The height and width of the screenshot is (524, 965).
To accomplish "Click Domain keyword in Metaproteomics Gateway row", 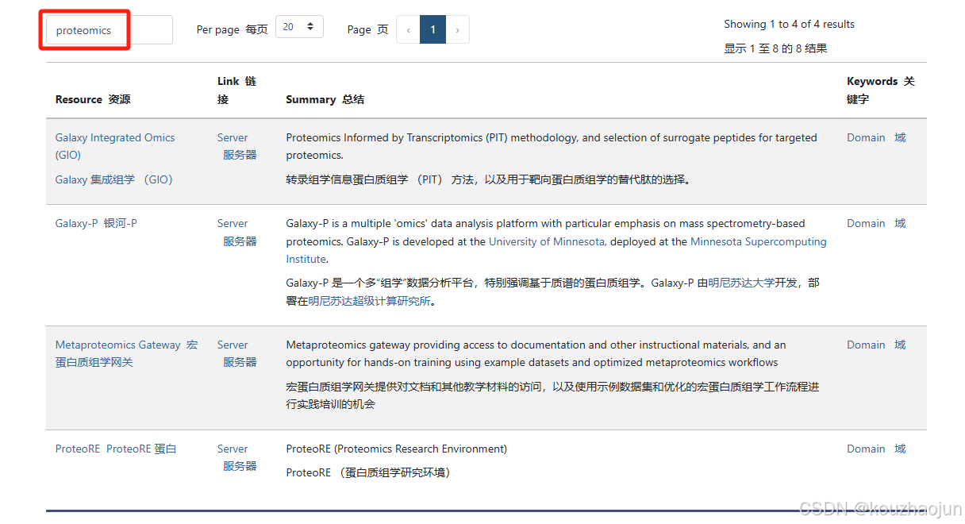I will [866, 345].
